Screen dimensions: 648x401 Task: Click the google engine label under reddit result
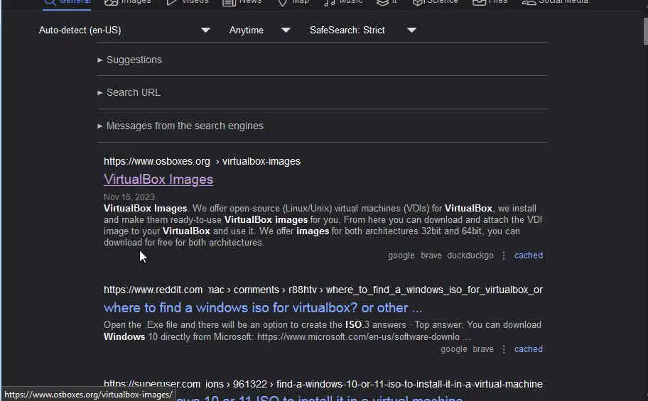coord(453,349)
